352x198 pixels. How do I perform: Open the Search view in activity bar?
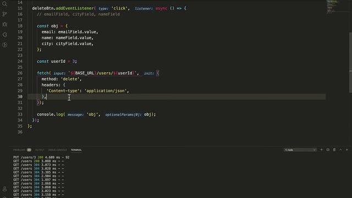click(4, 4)
